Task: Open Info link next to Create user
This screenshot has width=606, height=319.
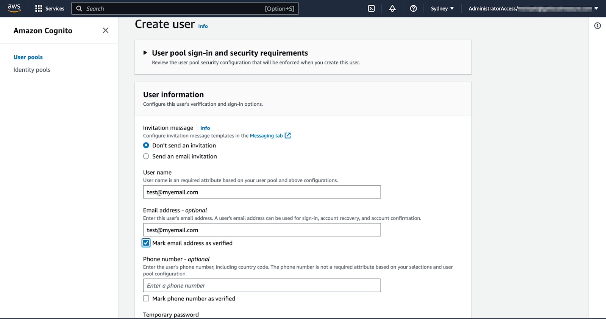Action: pos(203,26)
